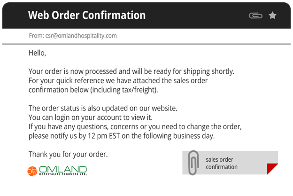This screenshot has width=293, height=196.
Task: Click the 'login on your account' sentence
Action: click(91, 118)
